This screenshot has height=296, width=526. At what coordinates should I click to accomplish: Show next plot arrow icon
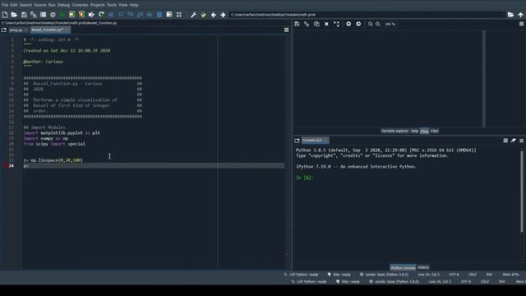coord(358,24)
